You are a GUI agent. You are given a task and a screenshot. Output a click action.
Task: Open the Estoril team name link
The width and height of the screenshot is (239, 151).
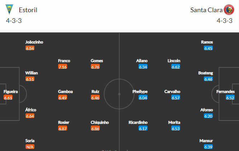click(28, 10)
